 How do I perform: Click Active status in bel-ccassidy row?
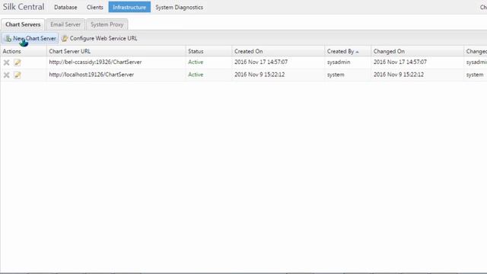[x=196, y=62]
